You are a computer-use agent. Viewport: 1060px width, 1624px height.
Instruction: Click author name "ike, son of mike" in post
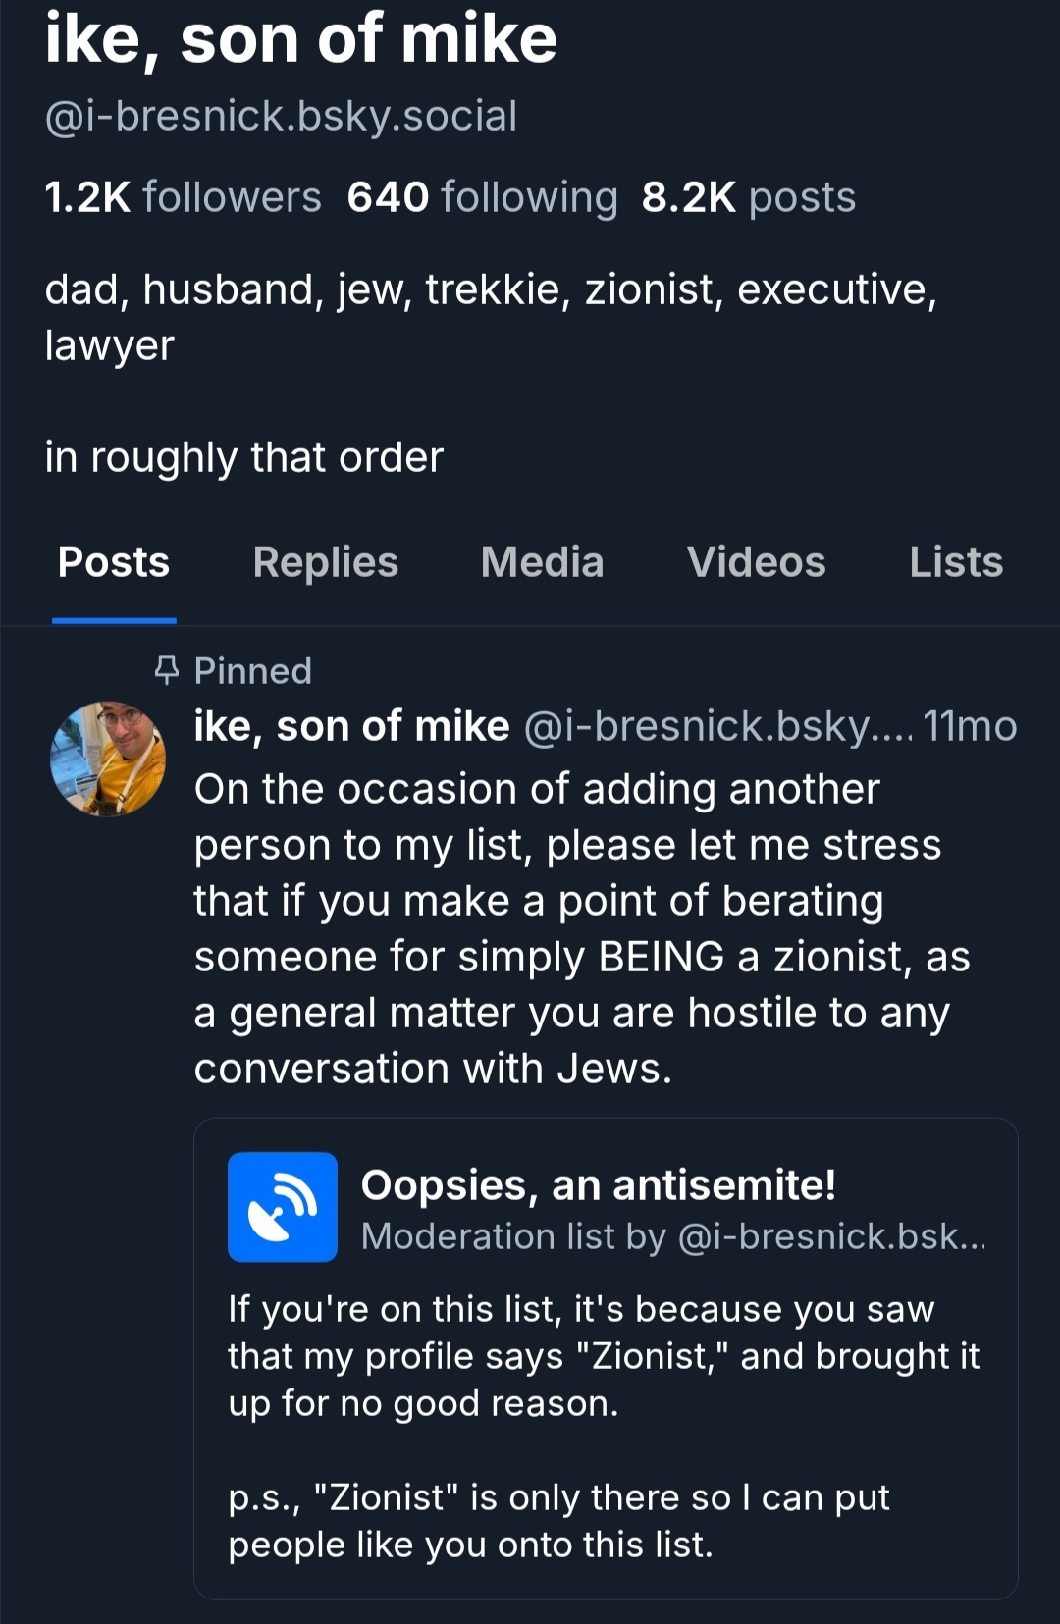tap(351, 726)
